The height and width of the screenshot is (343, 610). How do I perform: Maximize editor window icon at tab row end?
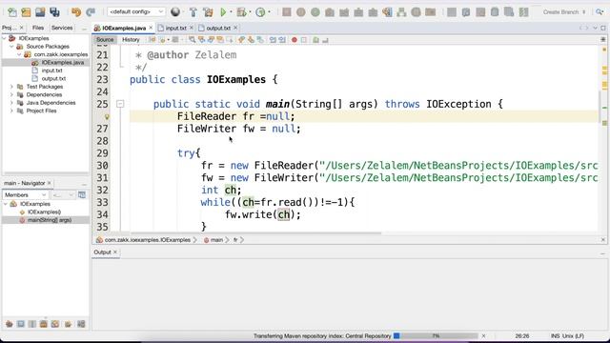click(603, 28)
